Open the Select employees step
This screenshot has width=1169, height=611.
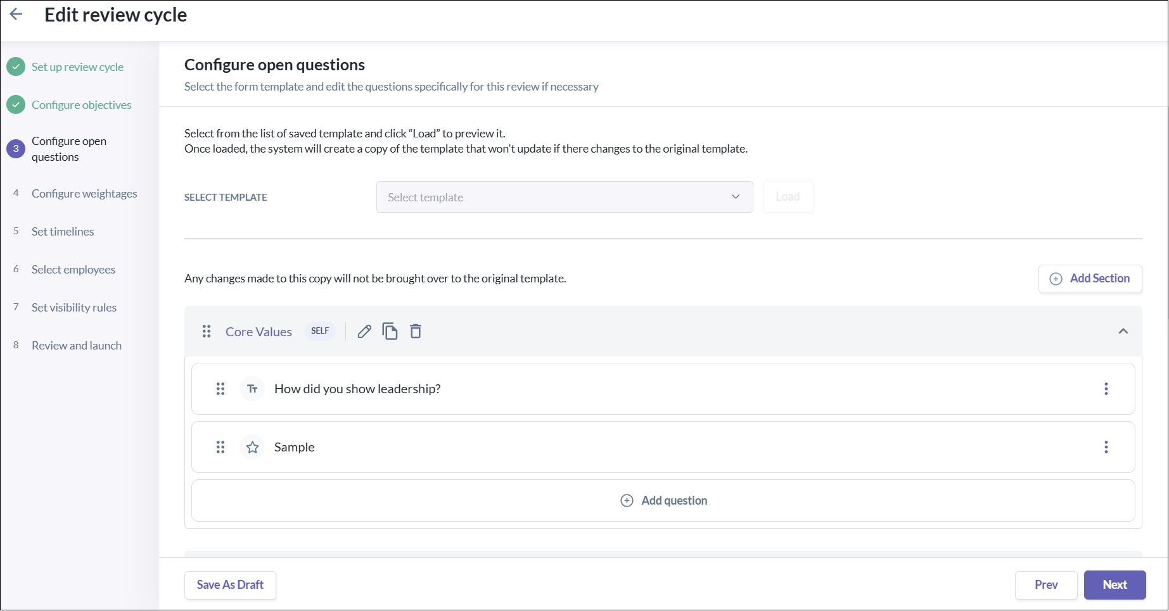(x=73, y=269)
